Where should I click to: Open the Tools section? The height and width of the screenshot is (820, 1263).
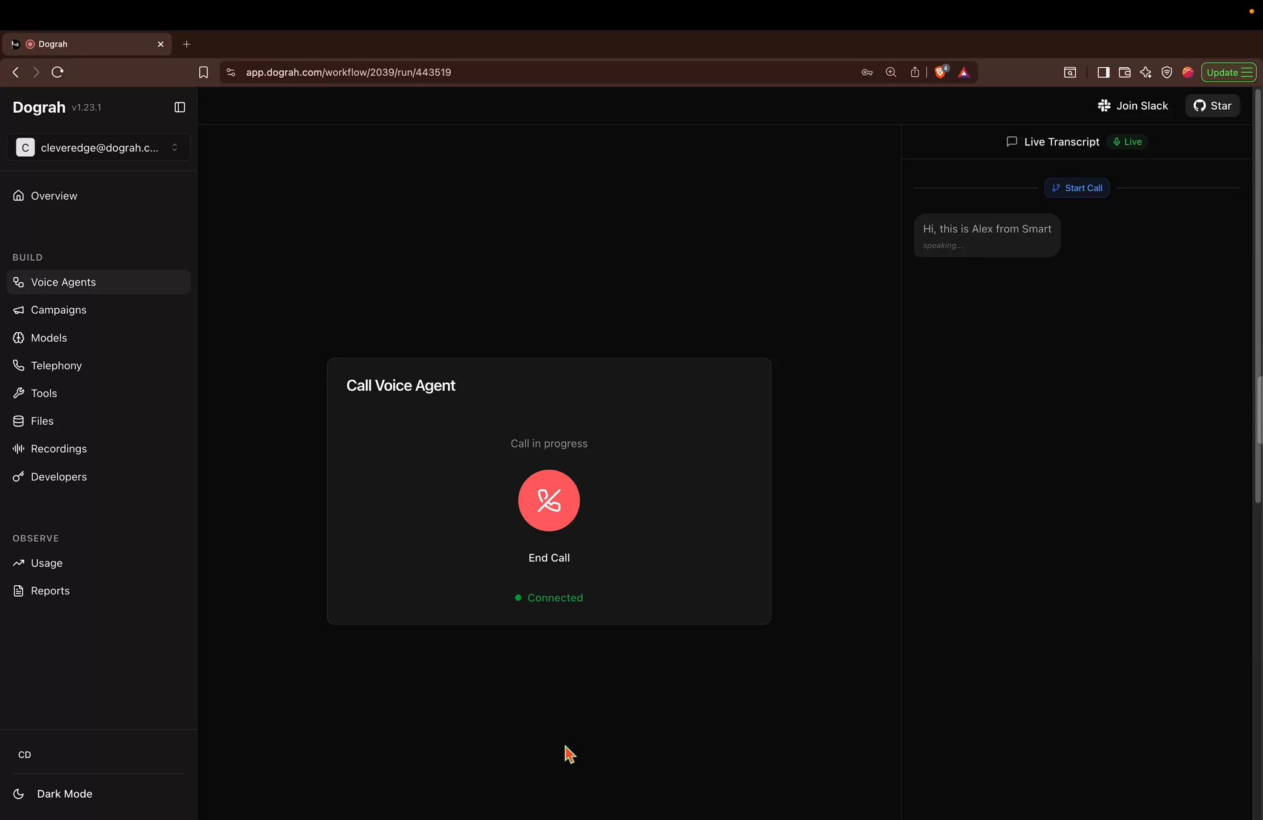[x=99, y=393]
